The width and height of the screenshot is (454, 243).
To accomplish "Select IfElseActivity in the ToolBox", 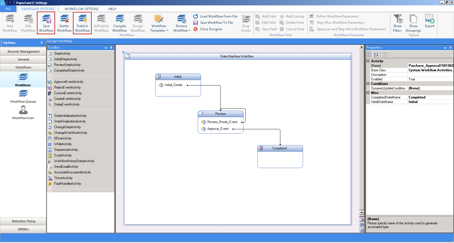I will click(63, 138).
